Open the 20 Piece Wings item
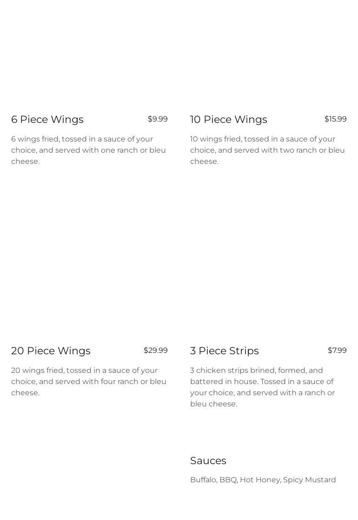The width and height of the screenshot is (358, 520). (x=51, y=351)
